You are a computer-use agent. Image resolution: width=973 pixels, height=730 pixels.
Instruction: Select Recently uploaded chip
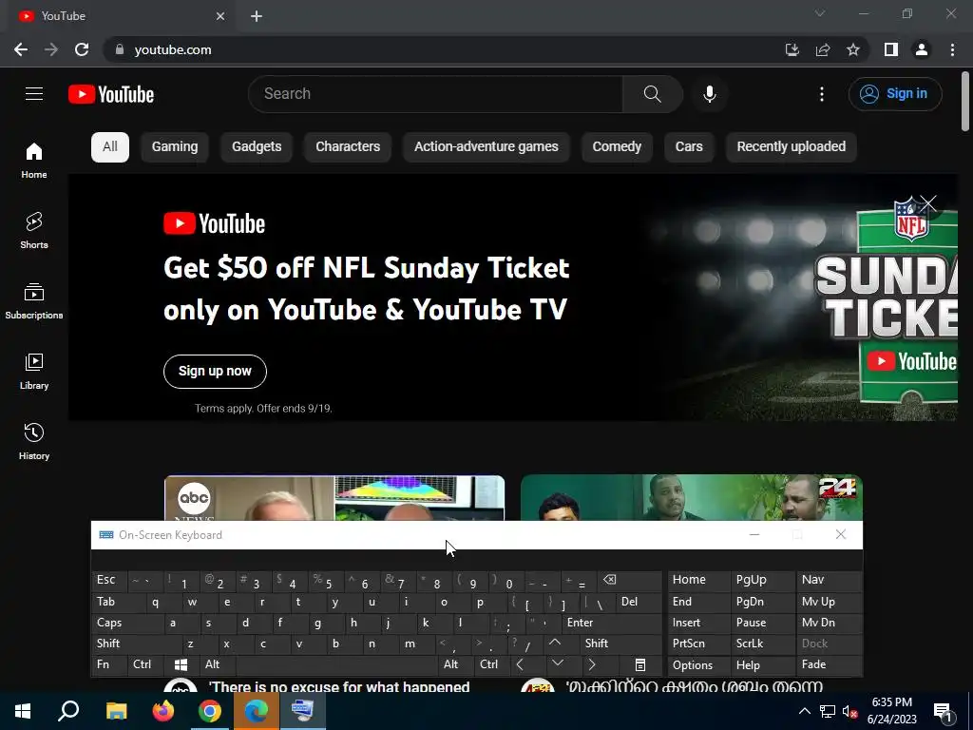(792, 147)
